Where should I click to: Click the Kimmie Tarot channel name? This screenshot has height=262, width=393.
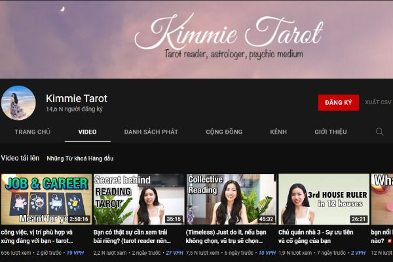pos(77,98)
